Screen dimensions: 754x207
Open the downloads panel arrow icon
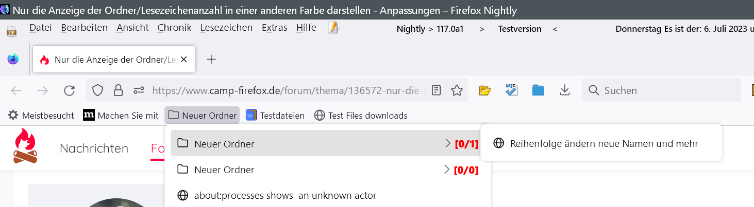tap(565, 91)
